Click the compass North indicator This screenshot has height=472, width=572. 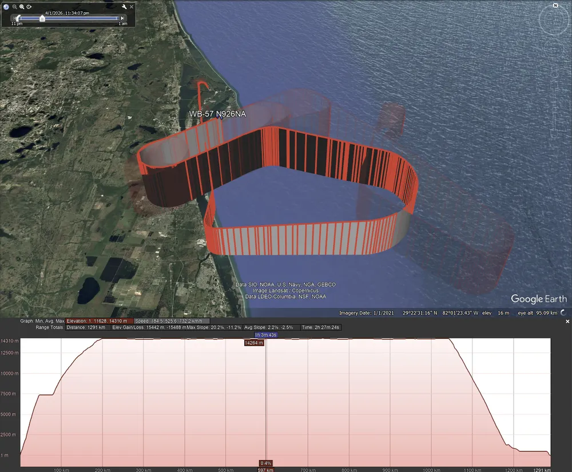[555, 5]
